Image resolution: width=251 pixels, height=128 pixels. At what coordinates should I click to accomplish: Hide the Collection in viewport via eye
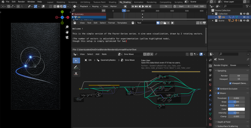coord(244,14)
